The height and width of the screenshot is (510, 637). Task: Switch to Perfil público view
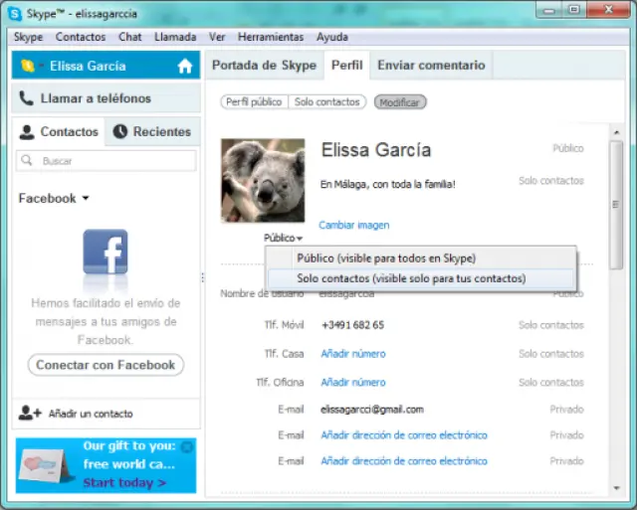254,101
